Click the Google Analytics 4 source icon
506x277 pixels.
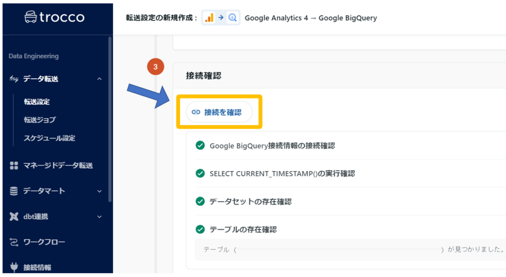pos(210,18)
